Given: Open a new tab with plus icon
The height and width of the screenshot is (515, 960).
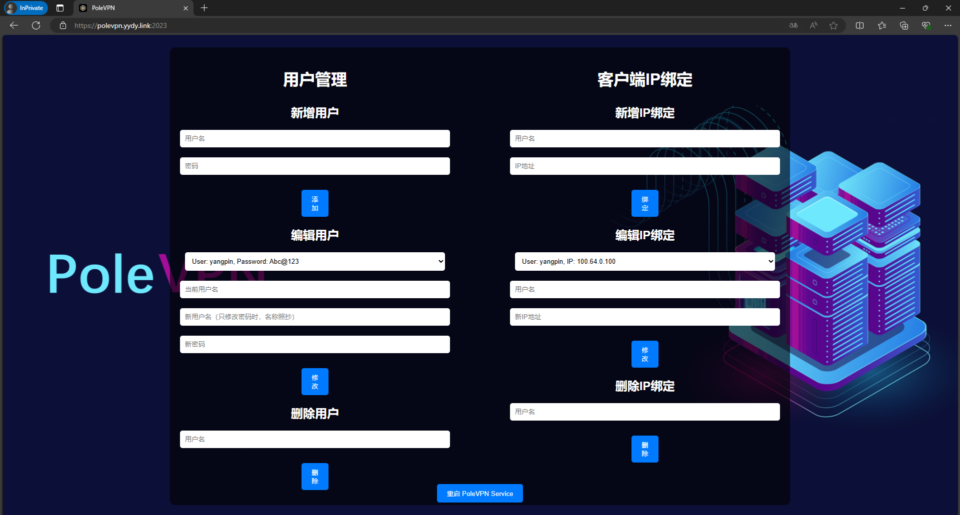Looking at the screenshot, I should pyautogui.click(x=204, y=8).
